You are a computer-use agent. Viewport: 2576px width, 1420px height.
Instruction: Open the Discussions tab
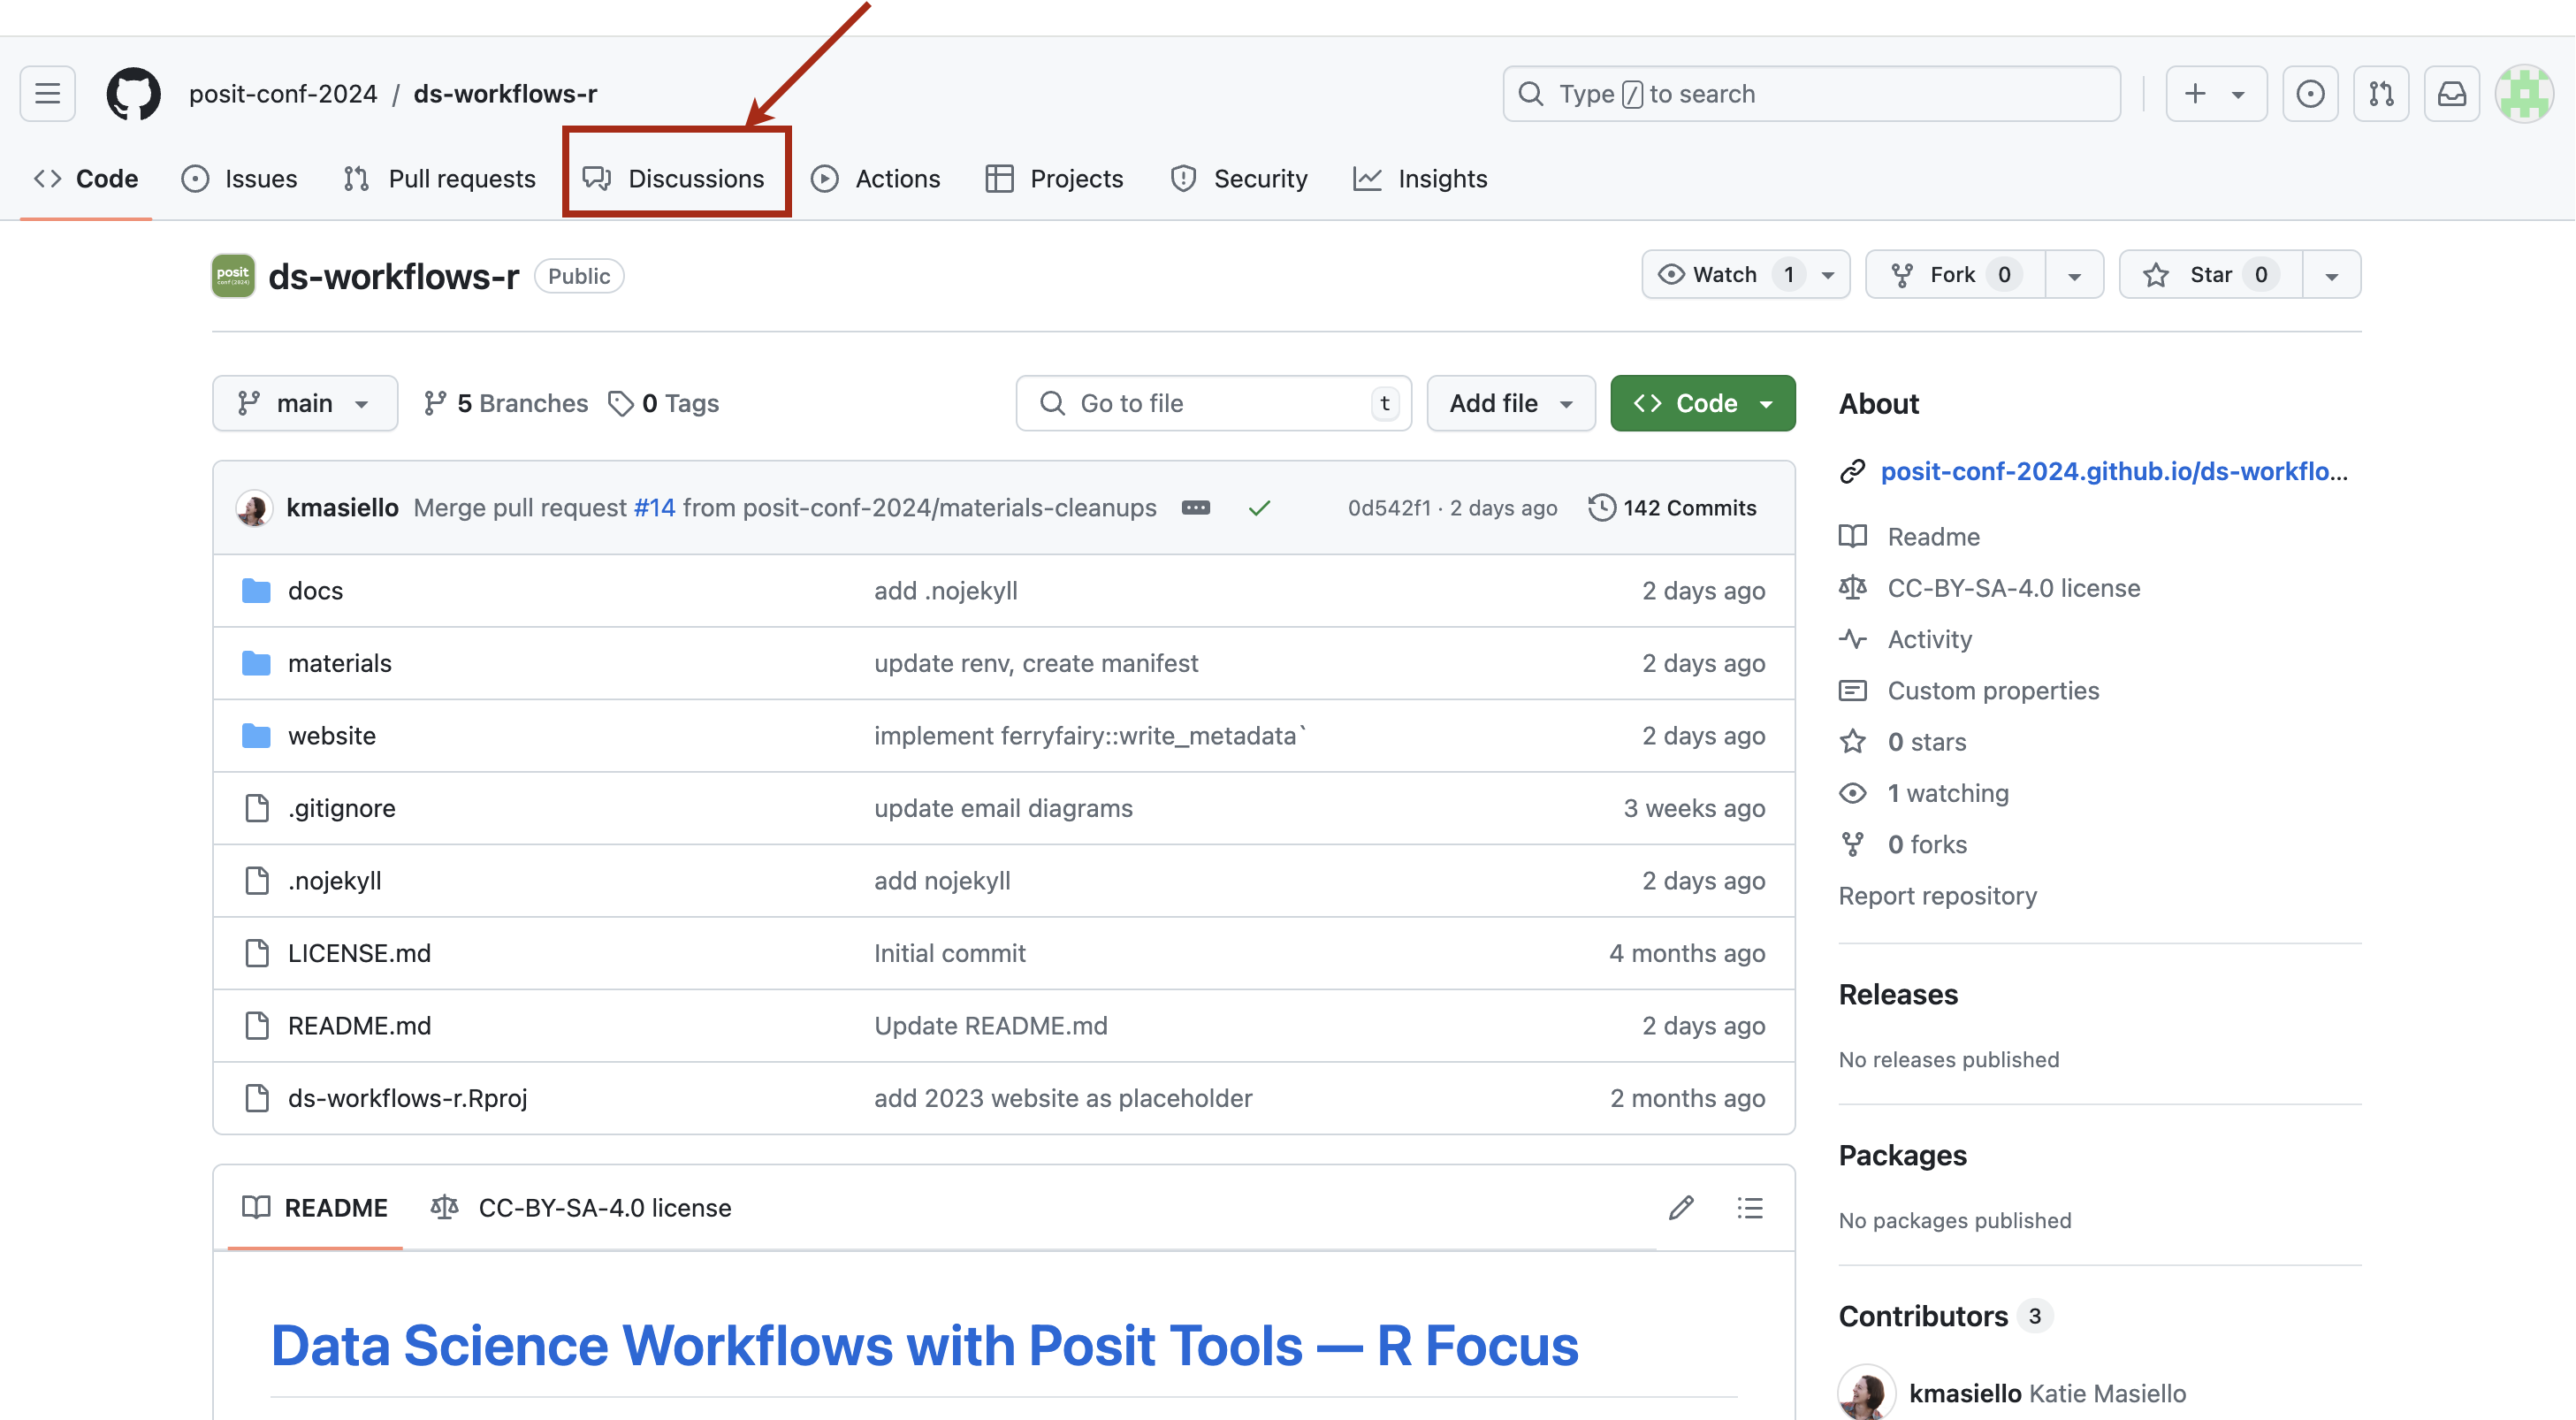tap(675, 179)
